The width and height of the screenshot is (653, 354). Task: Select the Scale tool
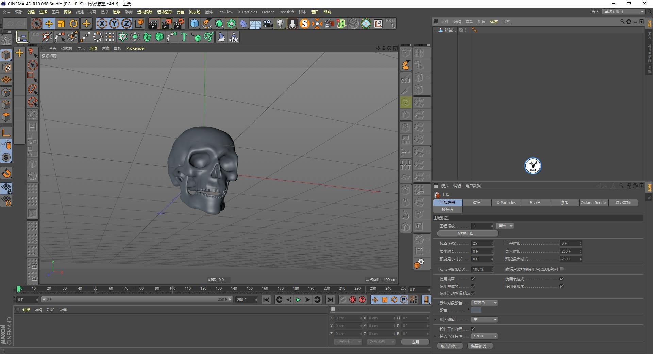[x=61, y=23]
